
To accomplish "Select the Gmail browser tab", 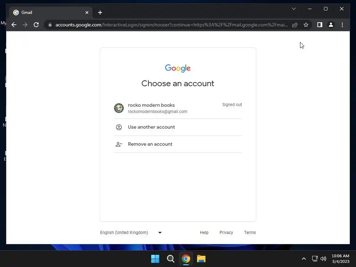I will 50,13.
